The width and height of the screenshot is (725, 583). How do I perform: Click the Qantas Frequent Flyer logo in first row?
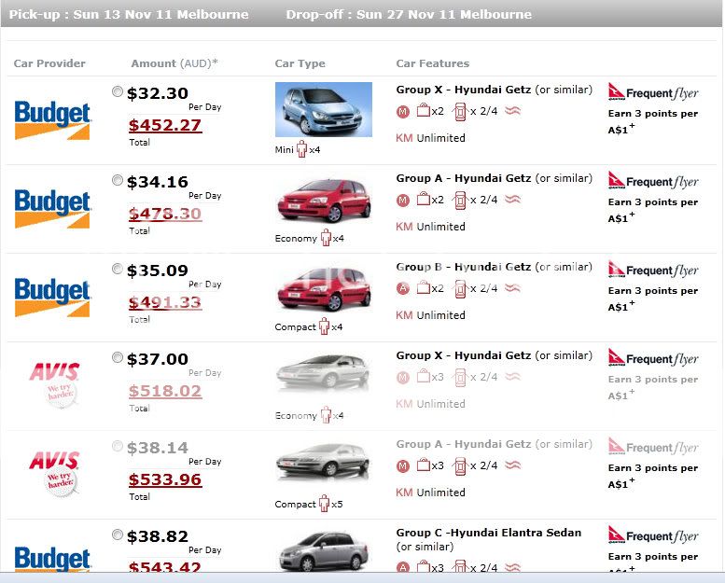(653, 92)
